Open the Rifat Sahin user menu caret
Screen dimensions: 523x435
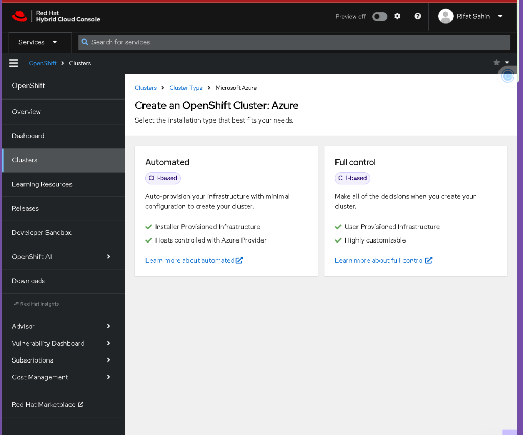pyautogui.click(x=500, y=16)
